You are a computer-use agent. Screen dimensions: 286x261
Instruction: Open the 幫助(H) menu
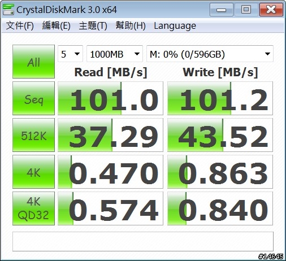point(131,25)
